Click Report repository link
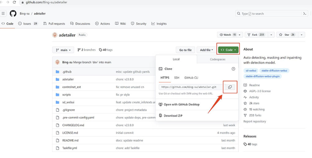 point(255,122)
